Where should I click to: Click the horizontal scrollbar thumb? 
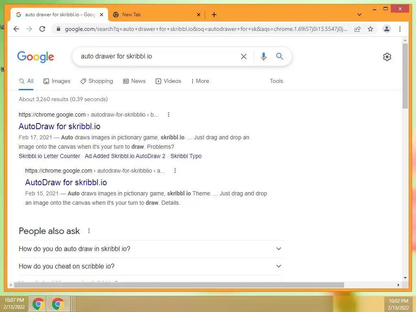tap(179, 285)
